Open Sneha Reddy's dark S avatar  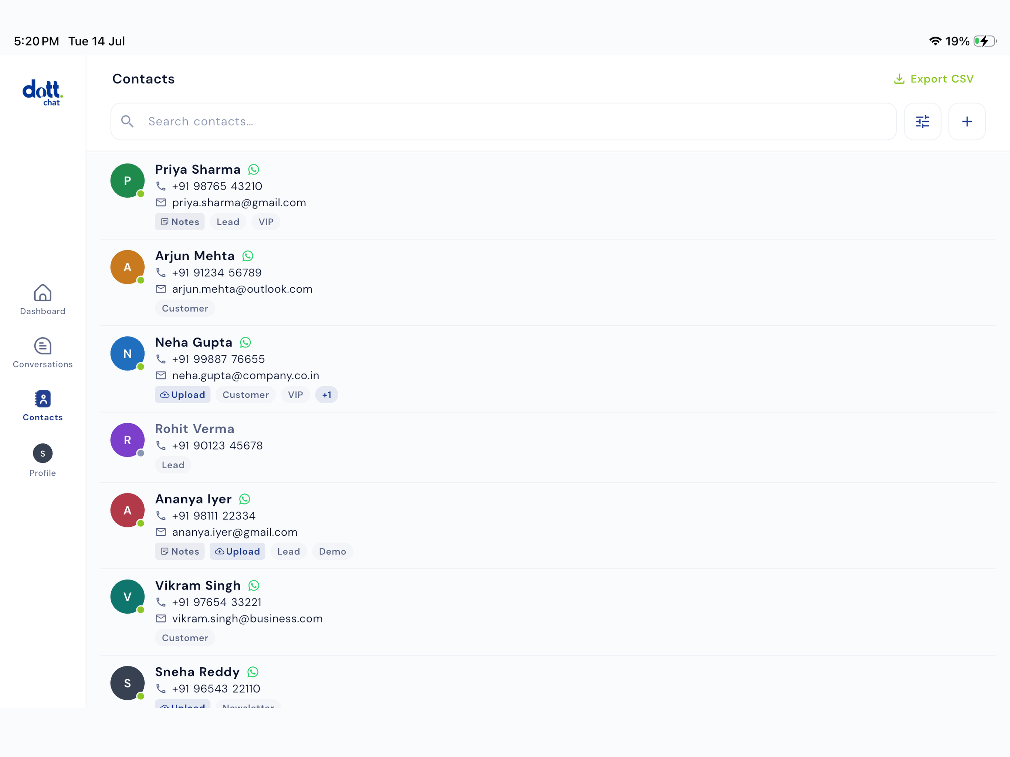pos(128,683)
